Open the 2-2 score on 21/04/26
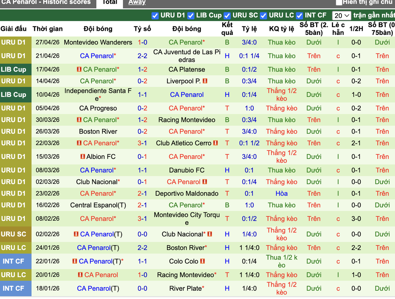The image size is (395, 299). (142, 56)
